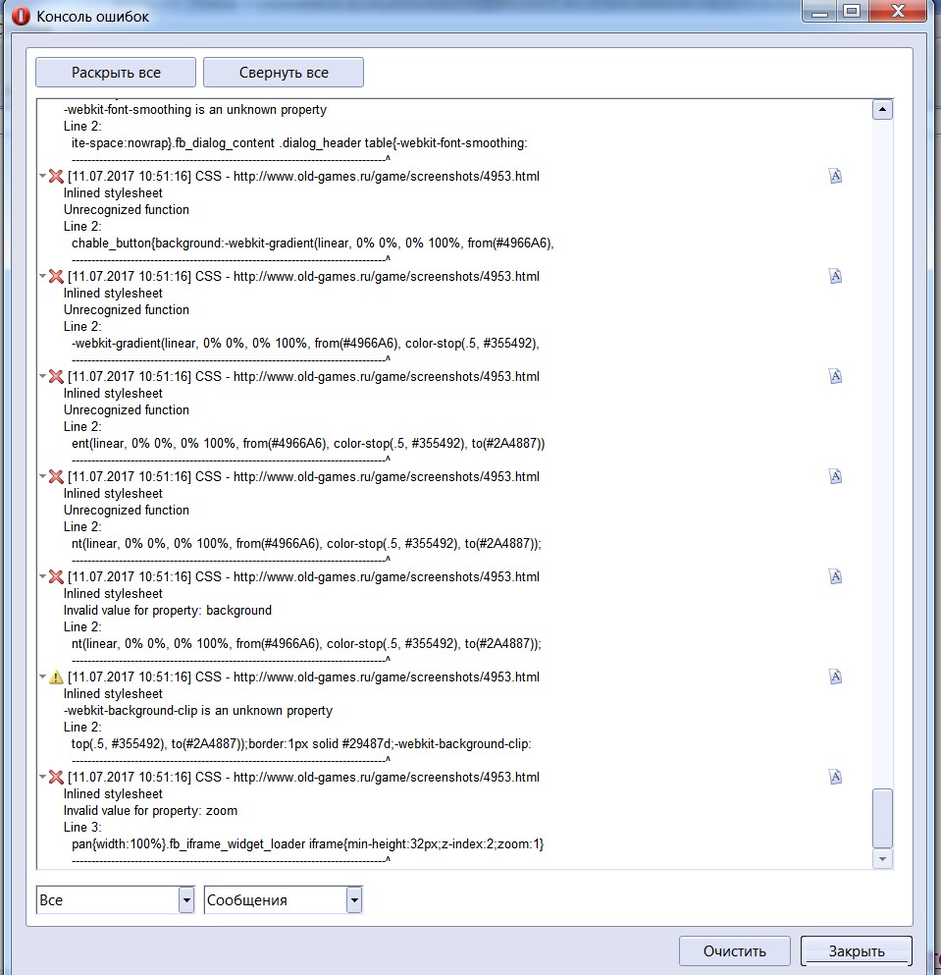941x975 pixels.
Task: Collapse the invalid zoom property entry
Action: [42, 777]
